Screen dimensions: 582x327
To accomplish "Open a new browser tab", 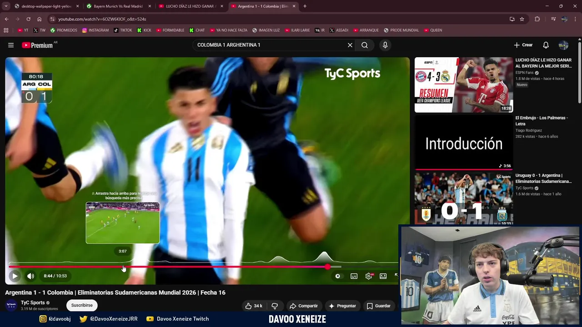I will tap(305, 6).
